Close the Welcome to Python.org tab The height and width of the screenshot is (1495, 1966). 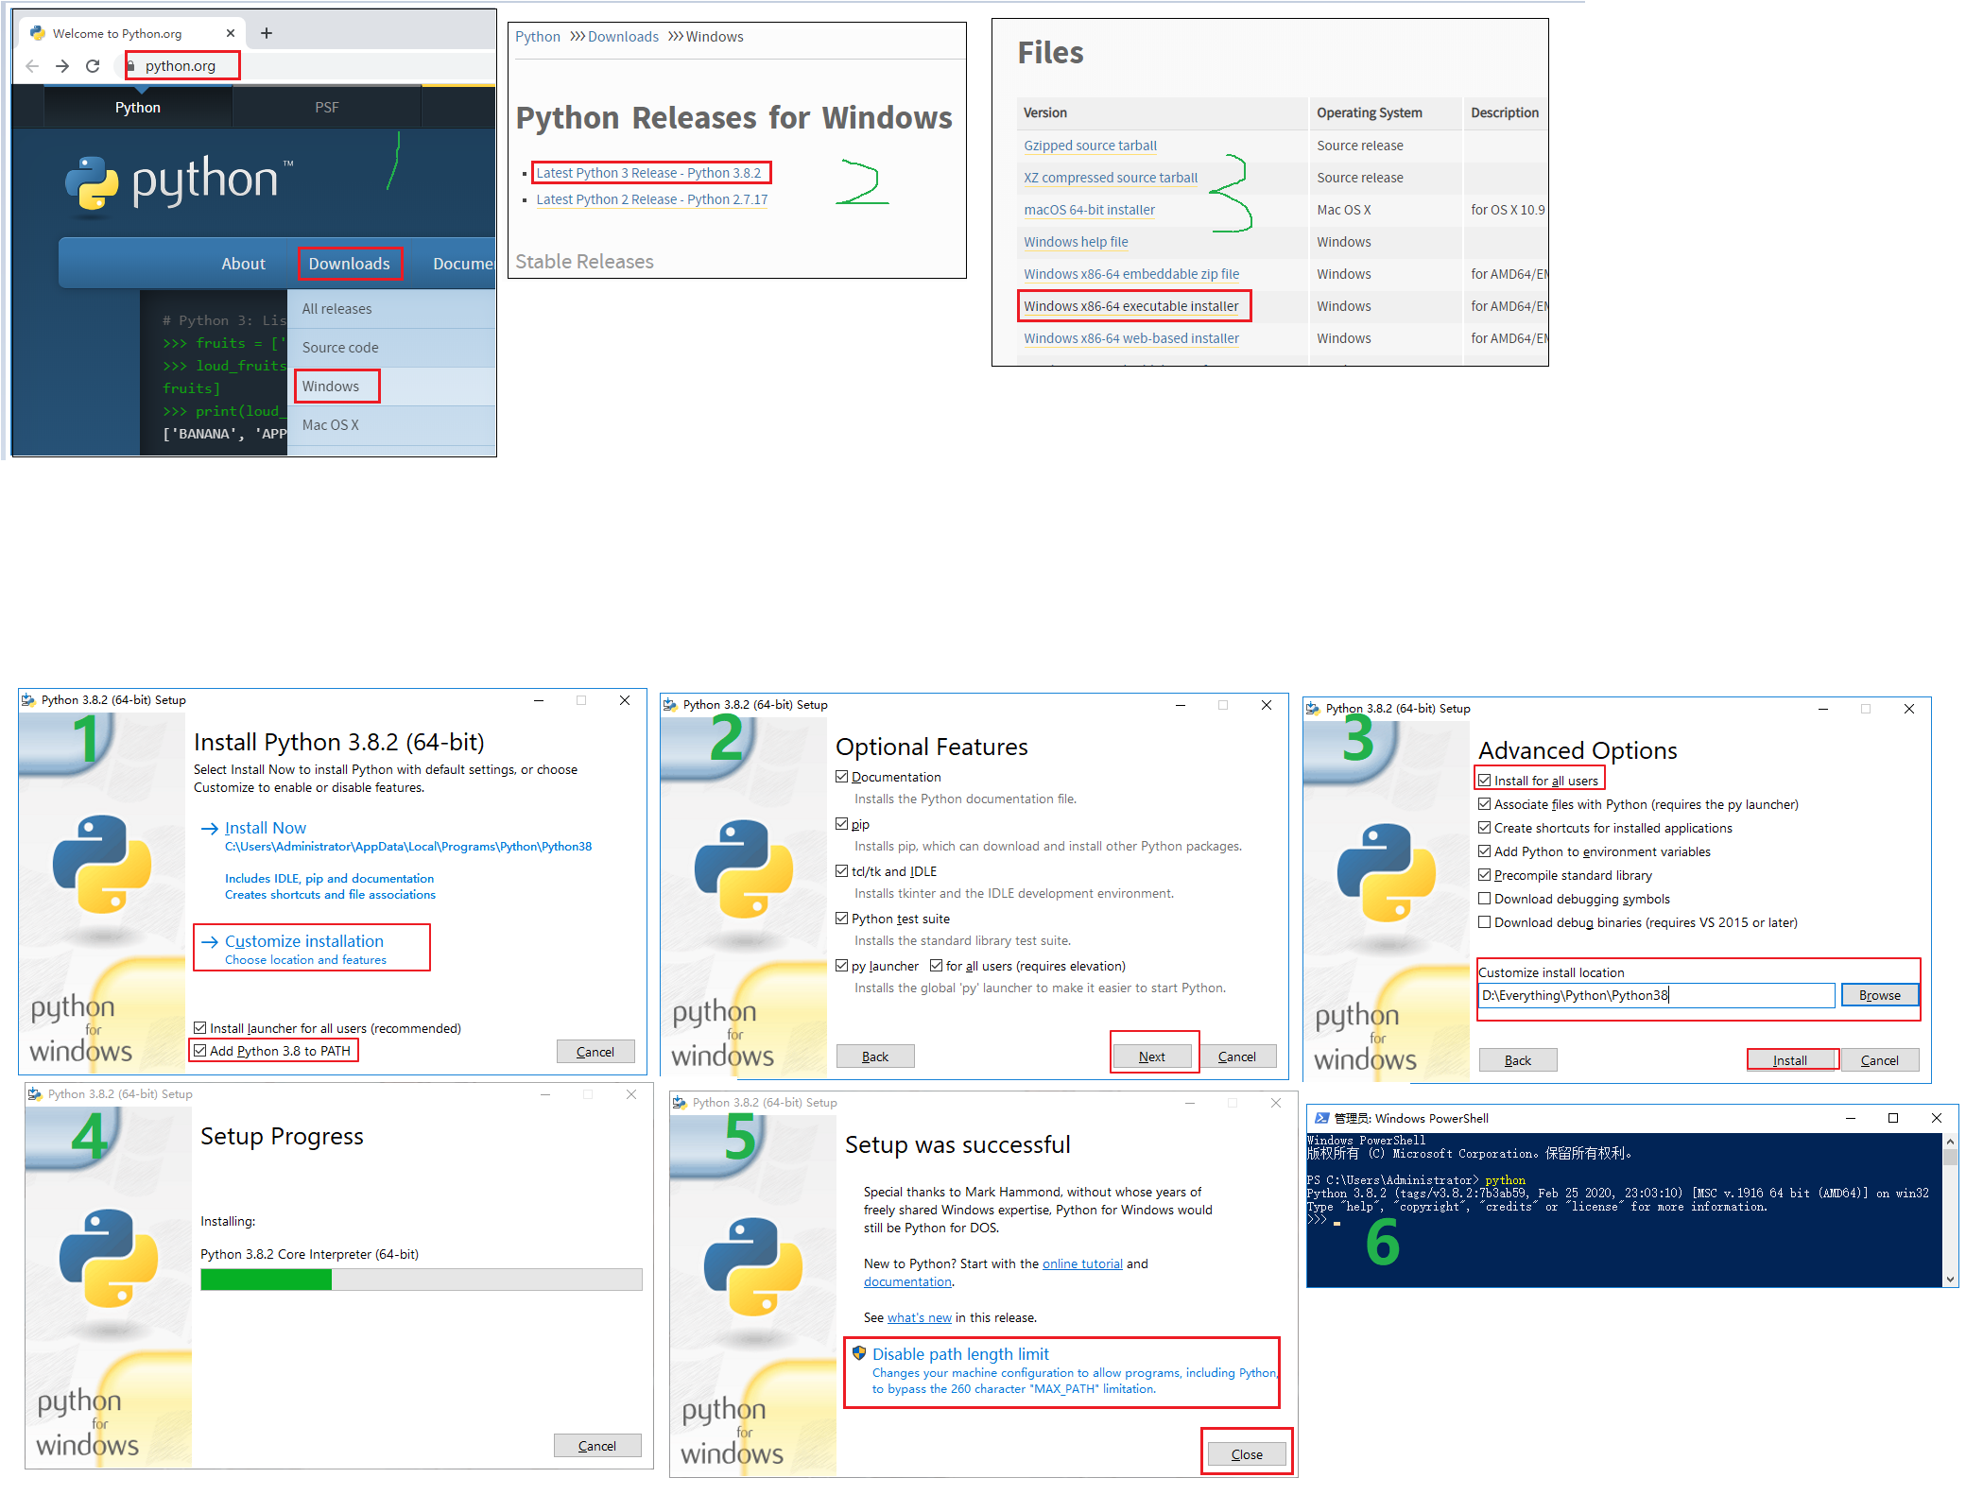(x=230, y=33)
